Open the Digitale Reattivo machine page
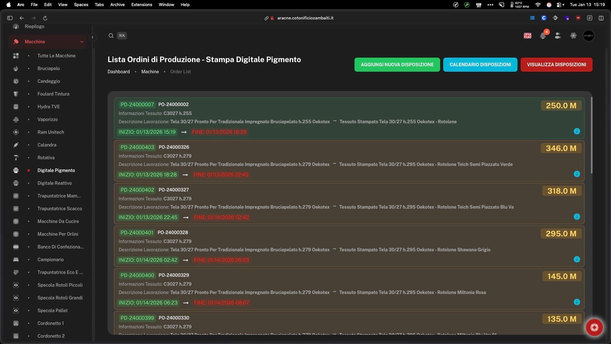611x344 pixels. tap(54, 183)
